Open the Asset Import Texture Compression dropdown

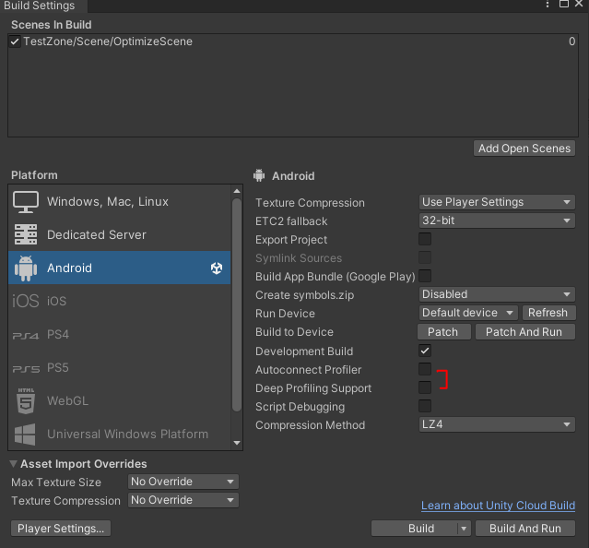tap(183, 500)
